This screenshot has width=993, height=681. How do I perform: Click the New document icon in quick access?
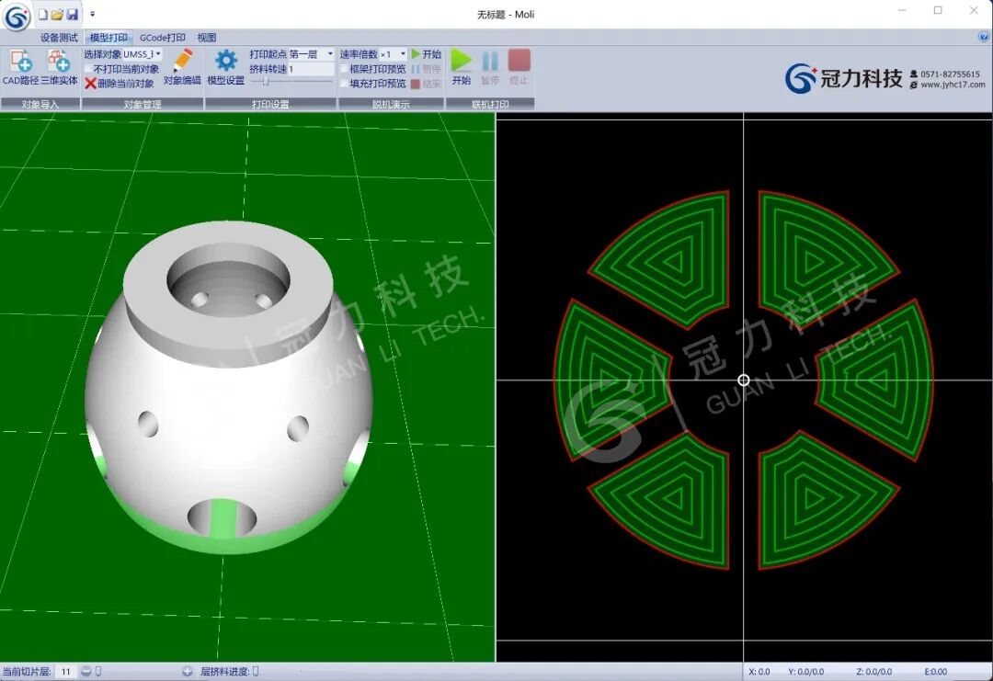coord(43,14)
